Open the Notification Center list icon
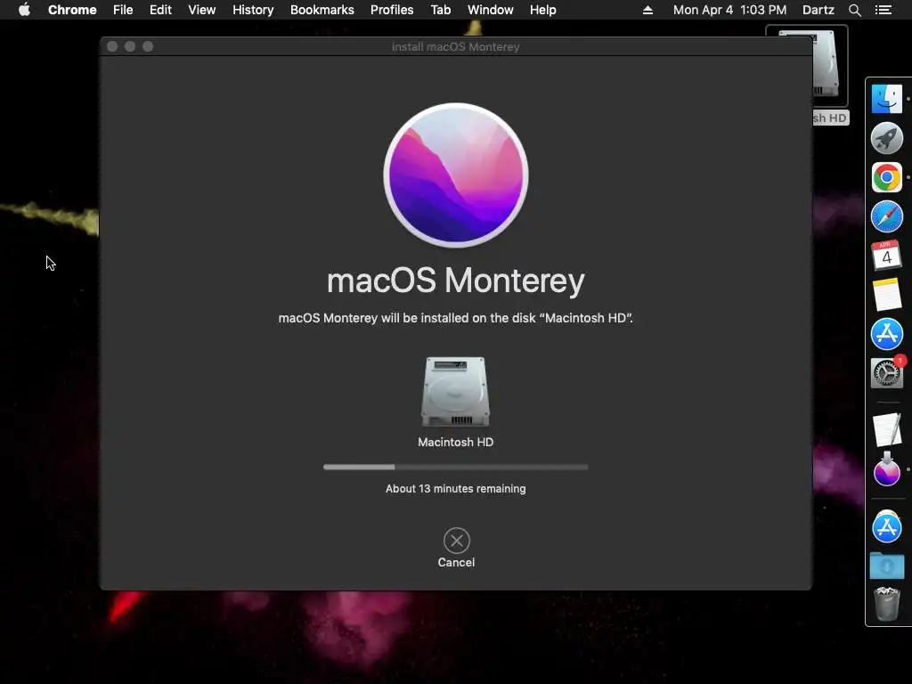The width and height of the screenshot is (912, 684). coord(883,10)
